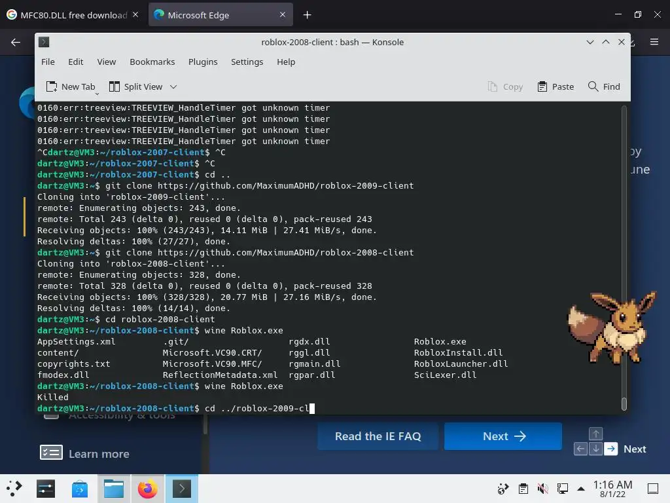Click the Roblox.exe filename in listing
This screenshot has height=503, width=670.
(440, 342)
